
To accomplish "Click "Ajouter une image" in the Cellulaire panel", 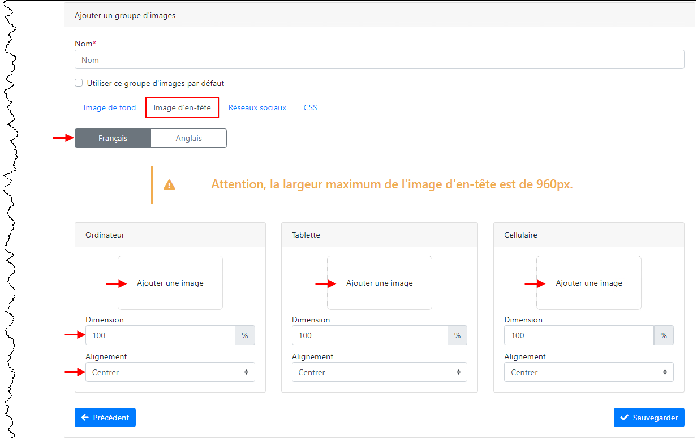I will click(x=588, y=283).
